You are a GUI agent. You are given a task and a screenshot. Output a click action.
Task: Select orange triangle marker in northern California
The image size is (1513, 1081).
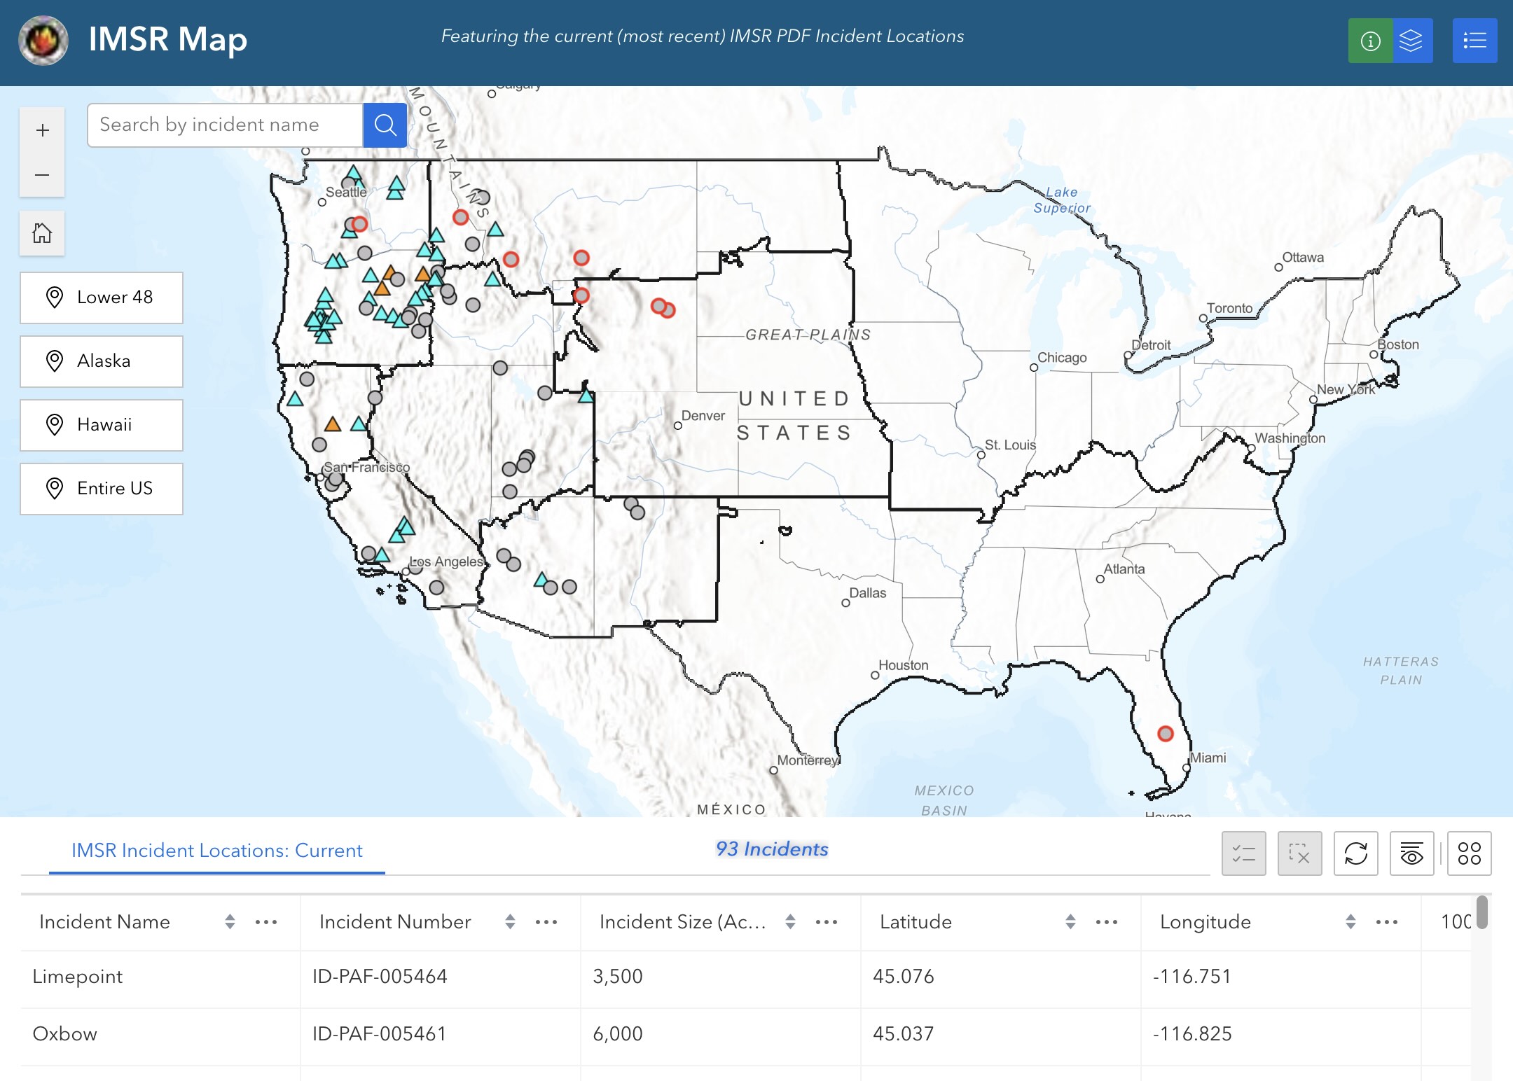pyautogui.click(x=333, y=424)
